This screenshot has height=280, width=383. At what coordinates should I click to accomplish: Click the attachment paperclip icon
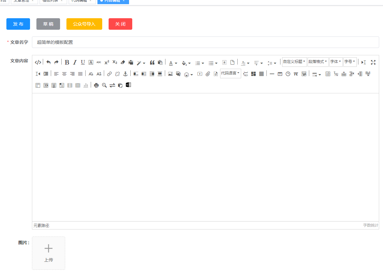coord(208,74)
